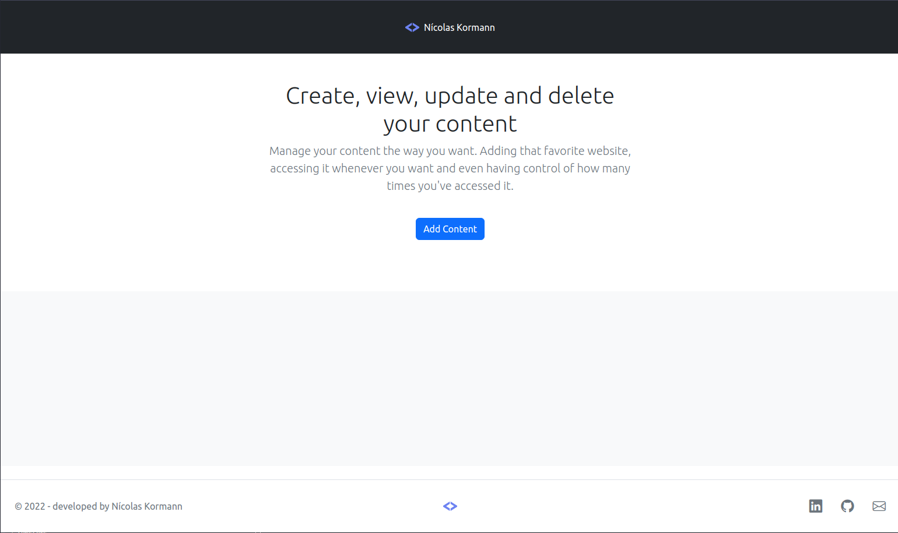Click the Nícolas Kormann header brand link

click(459, 27)
